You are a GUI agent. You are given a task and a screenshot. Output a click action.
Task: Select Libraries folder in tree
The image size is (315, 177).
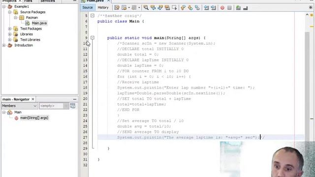tap(26, 34)
